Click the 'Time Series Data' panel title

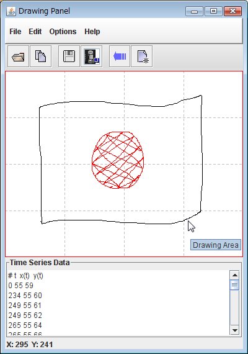click(x=40, y=263)
